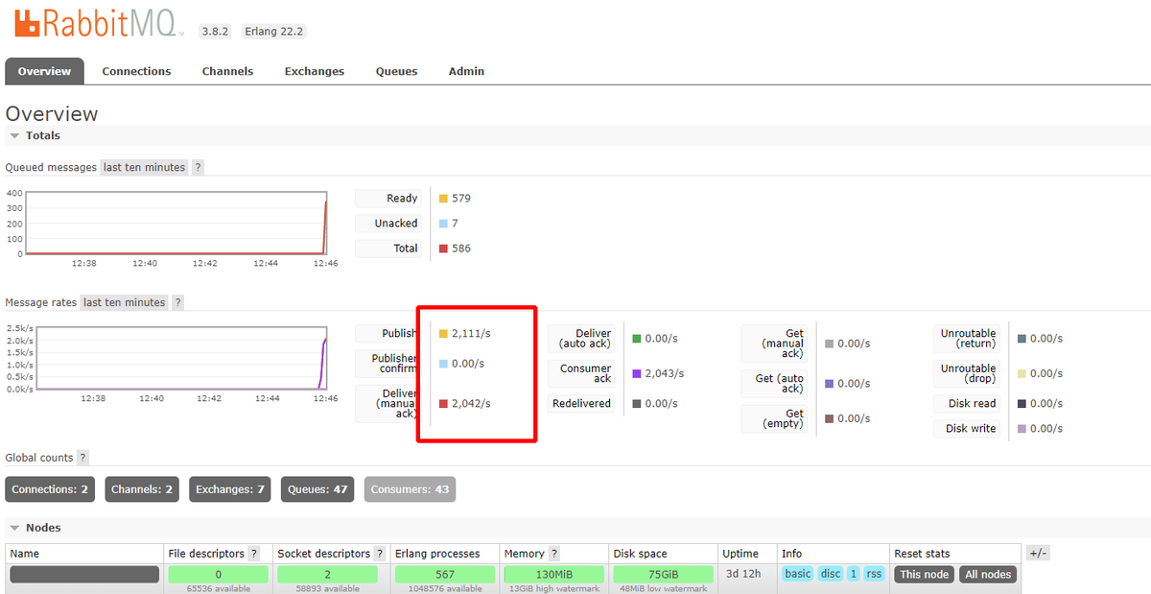Open help for Message rates
Viewport: 1151px width, 594px height.
click(177, 302)
